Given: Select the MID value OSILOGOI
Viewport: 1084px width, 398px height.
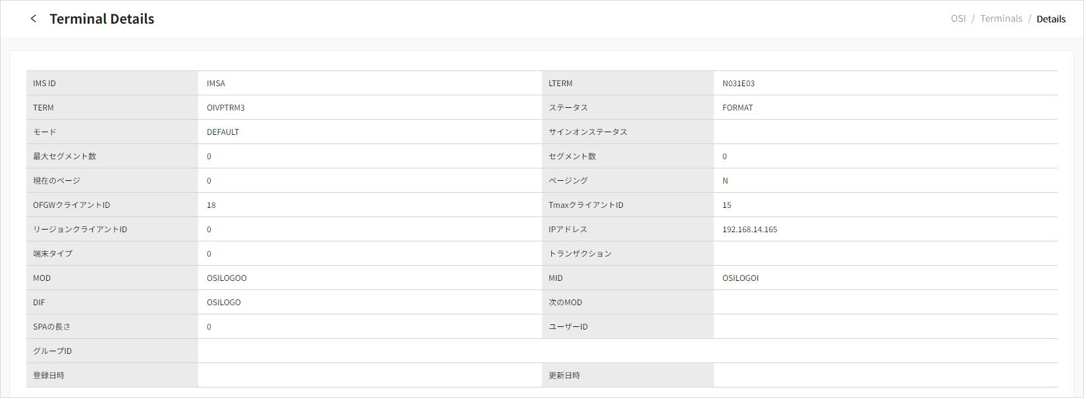Looking at the screenshot, I should click(740, 278).
